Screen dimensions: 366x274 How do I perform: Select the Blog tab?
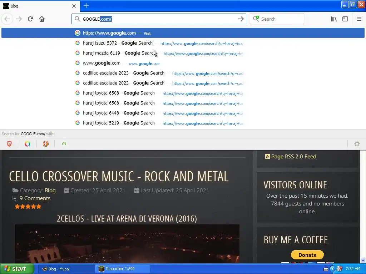click(x=40, y=6)
